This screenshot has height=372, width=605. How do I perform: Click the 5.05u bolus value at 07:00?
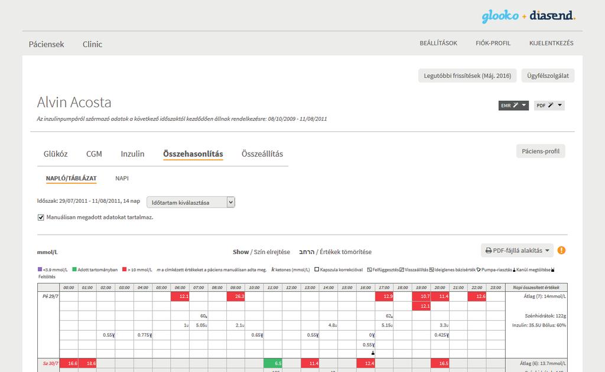(201, 325)
